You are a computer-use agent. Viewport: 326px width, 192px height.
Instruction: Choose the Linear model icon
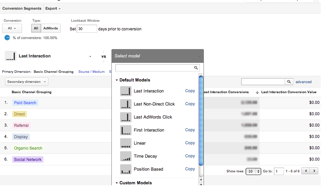[125, 143]
